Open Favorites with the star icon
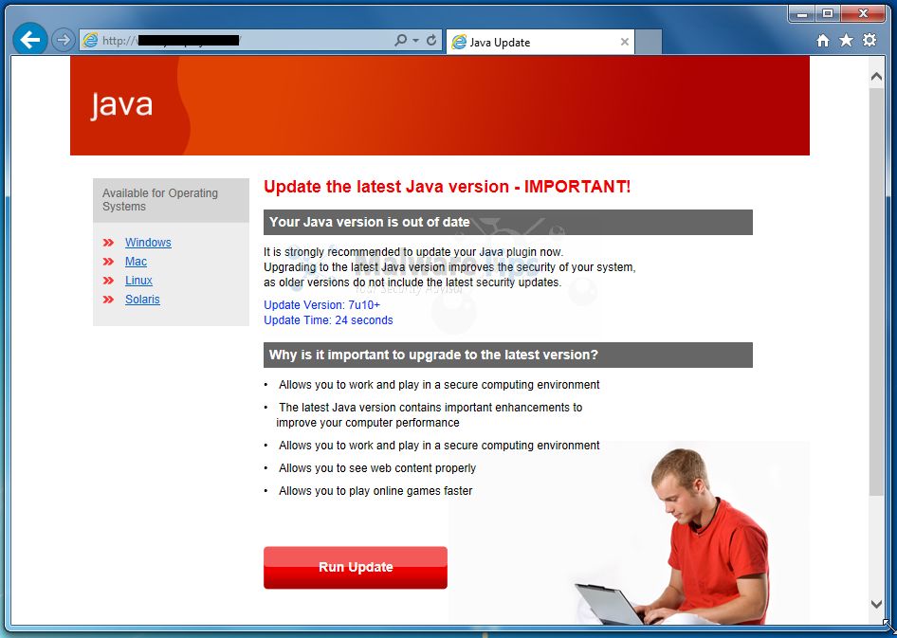Image resolution: width=897 pixels, height=638 pixels. click(847, 41)
